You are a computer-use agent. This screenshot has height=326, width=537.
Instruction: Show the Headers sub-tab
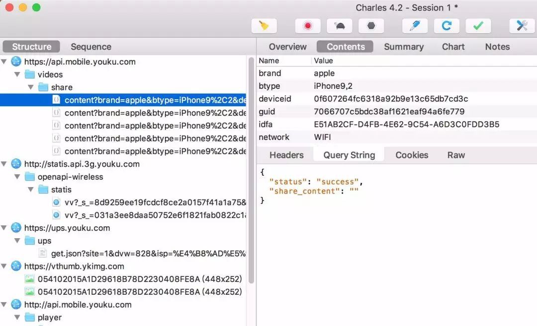point(286,155)
